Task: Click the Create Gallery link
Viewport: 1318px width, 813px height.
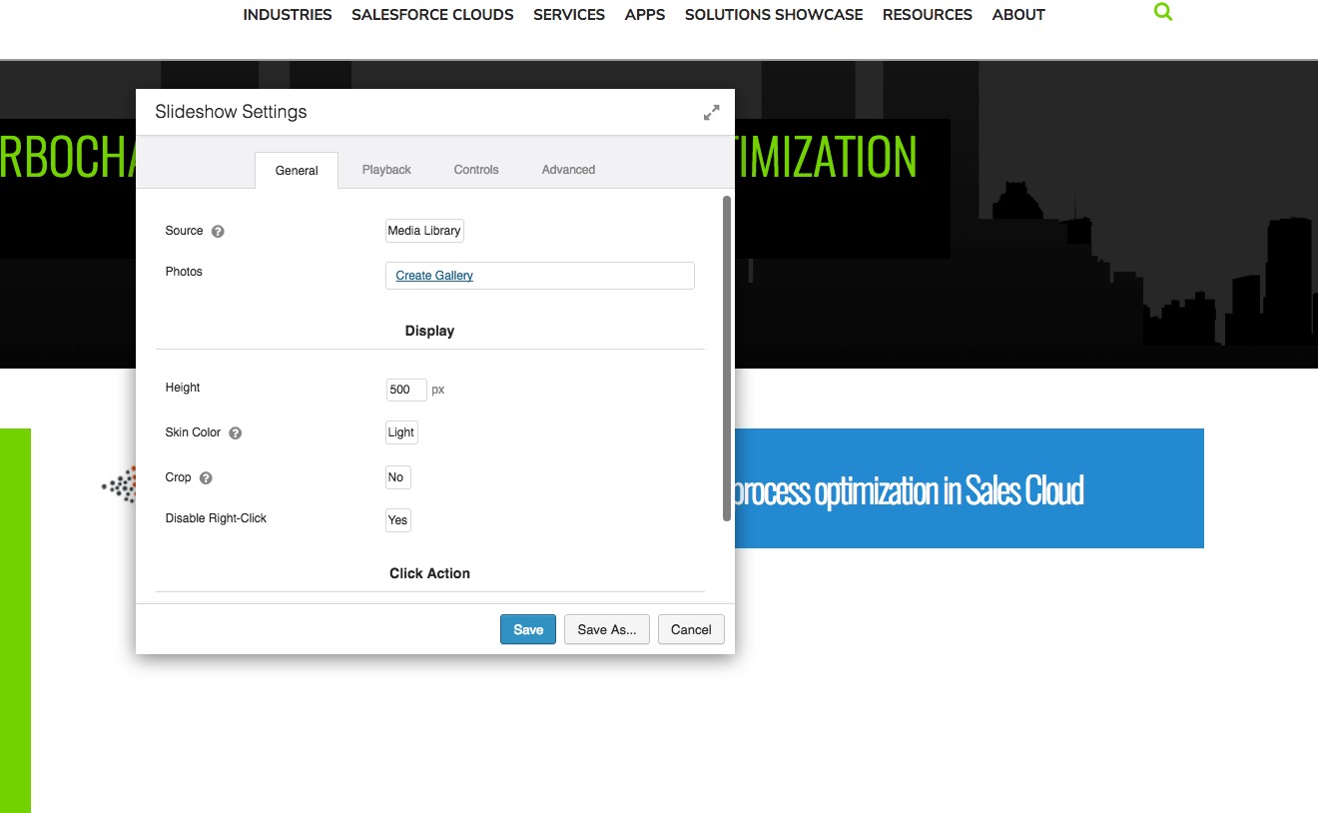Action: point(434,276)
